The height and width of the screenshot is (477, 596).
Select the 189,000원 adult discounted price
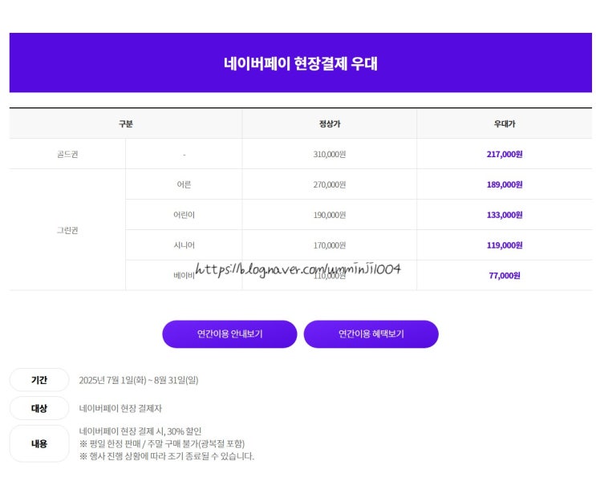coord(505,184)
